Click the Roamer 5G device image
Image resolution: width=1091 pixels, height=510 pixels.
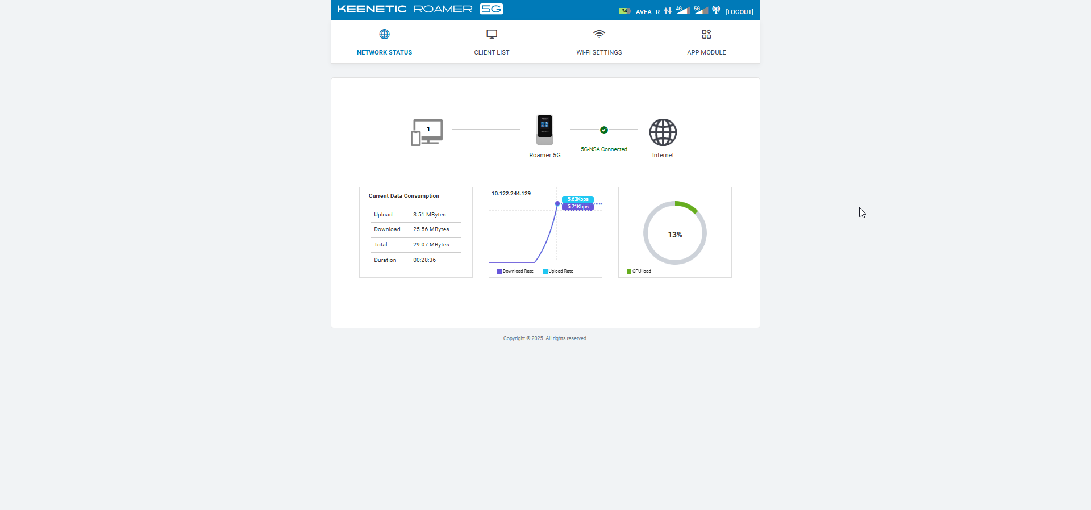click(545, 129)
